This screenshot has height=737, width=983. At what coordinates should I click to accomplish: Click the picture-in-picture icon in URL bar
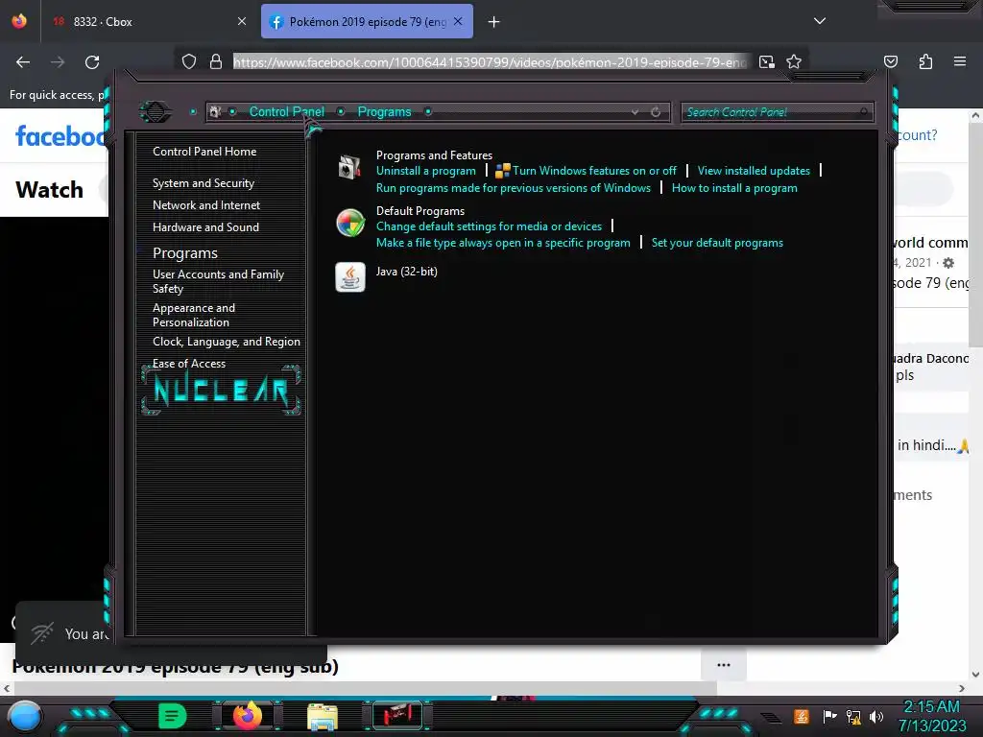click(767, 61)
